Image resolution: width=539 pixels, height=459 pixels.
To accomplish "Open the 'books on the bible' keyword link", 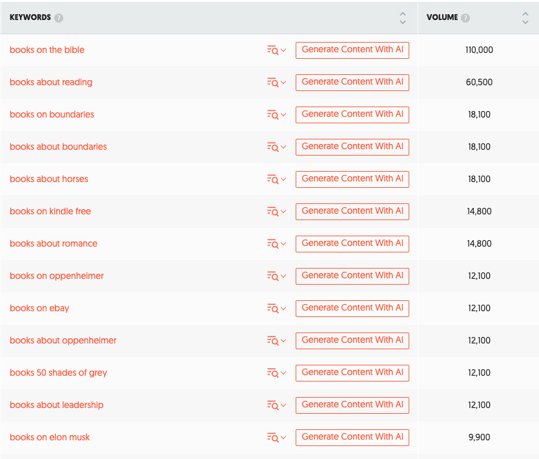I will pyautogui.click(x=47, y=50).
